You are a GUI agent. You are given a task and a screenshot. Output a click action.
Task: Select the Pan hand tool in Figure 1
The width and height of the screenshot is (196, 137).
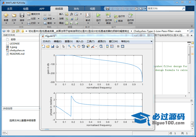[x=79, y=47]
